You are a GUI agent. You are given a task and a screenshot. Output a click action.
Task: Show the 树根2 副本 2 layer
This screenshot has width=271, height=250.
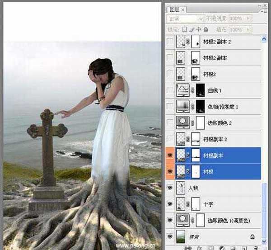point(170,42)
